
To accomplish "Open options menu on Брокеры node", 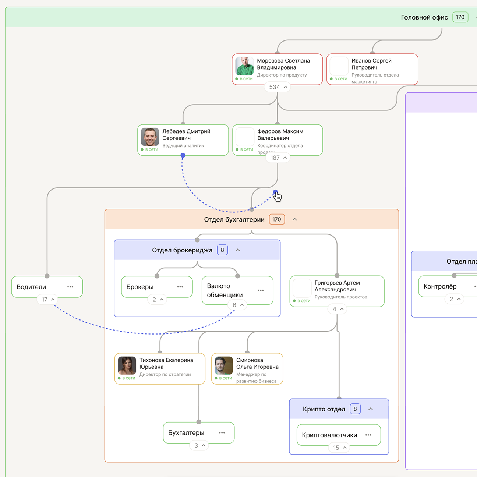I will point(180,287).
